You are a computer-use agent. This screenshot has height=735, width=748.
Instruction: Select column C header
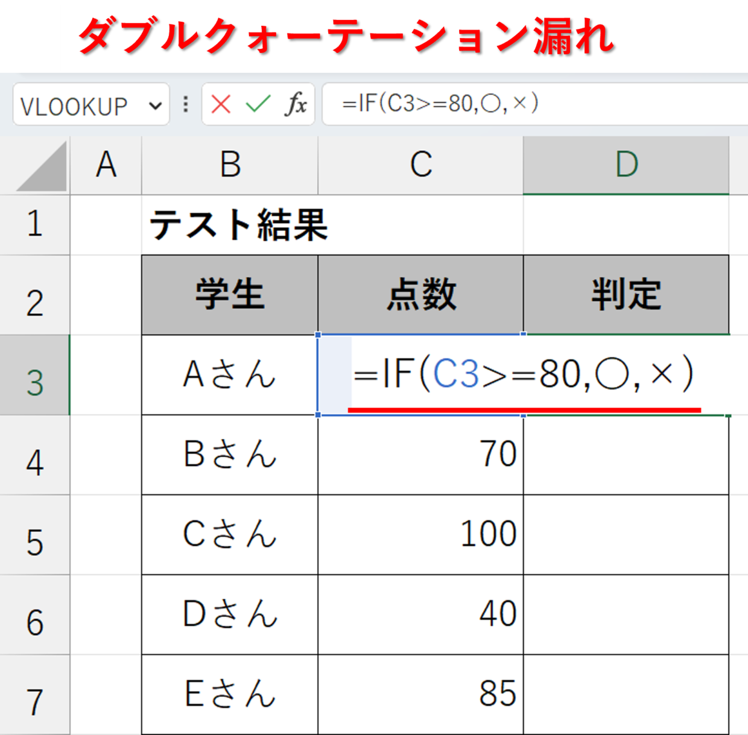tap(420, 165)
